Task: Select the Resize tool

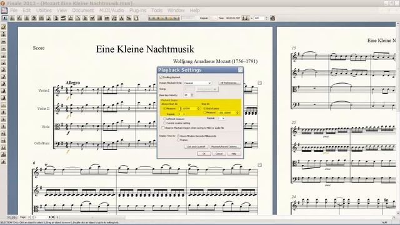Action: coord(129,18)
